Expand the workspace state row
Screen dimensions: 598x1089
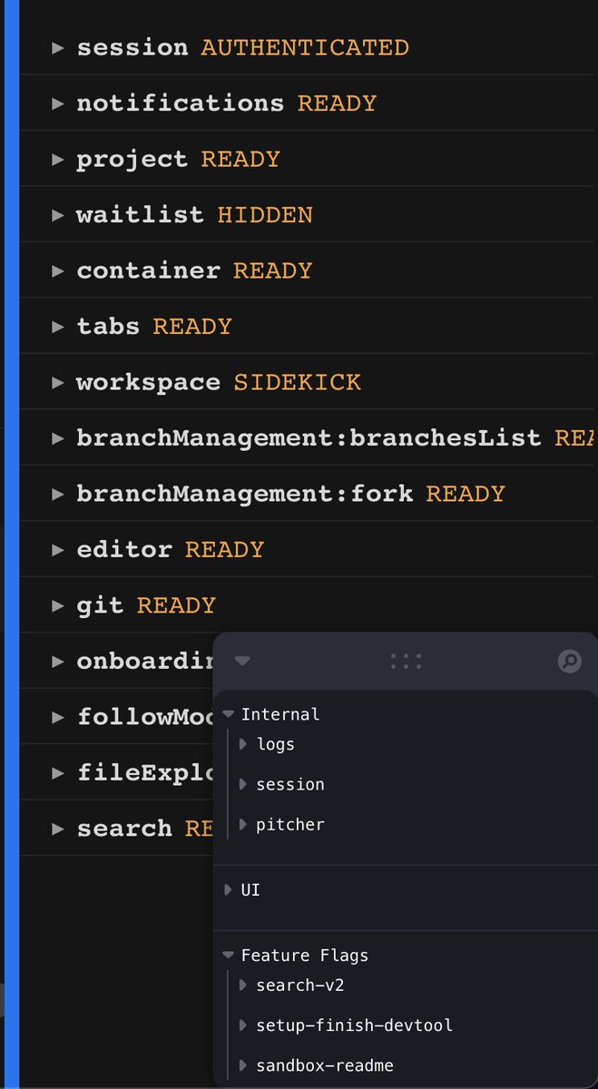(309, 382)
